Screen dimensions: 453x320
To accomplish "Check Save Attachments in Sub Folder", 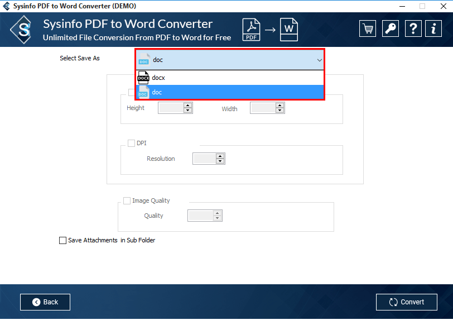I will [x=62, y=241].
